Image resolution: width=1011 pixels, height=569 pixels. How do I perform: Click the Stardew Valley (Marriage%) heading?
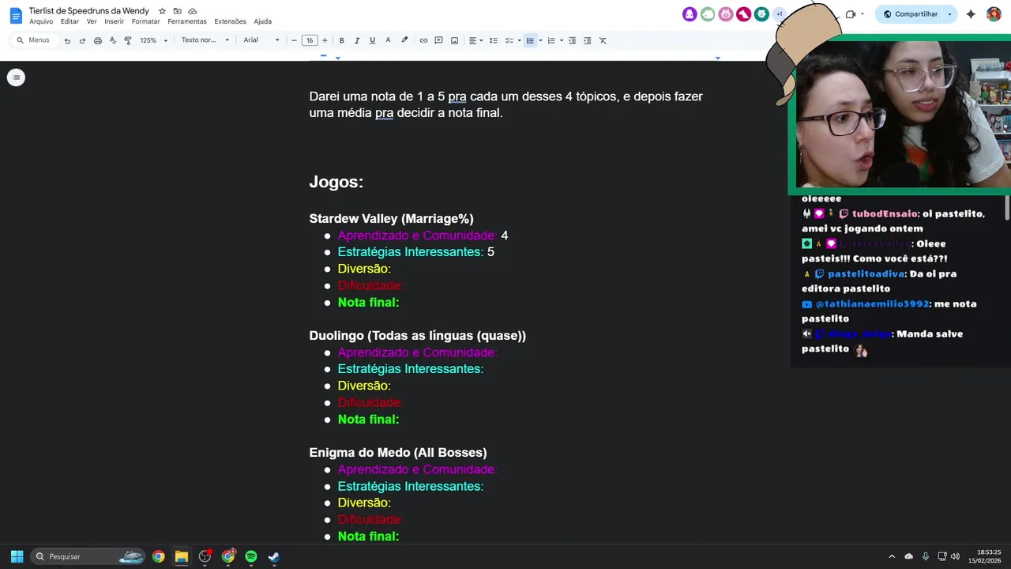pyautogui.click(x=391, y=219)
